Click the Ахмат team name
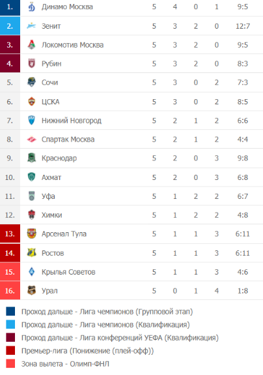The width and height of the screenshot is (263, 375). [x=51, y=177]
